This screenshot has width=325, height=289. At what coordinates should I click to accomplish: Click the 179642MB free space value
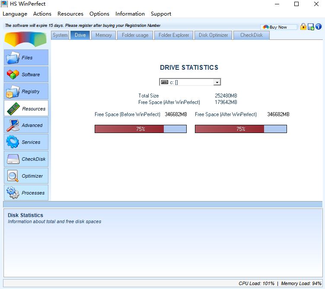[x=226, y=102]
